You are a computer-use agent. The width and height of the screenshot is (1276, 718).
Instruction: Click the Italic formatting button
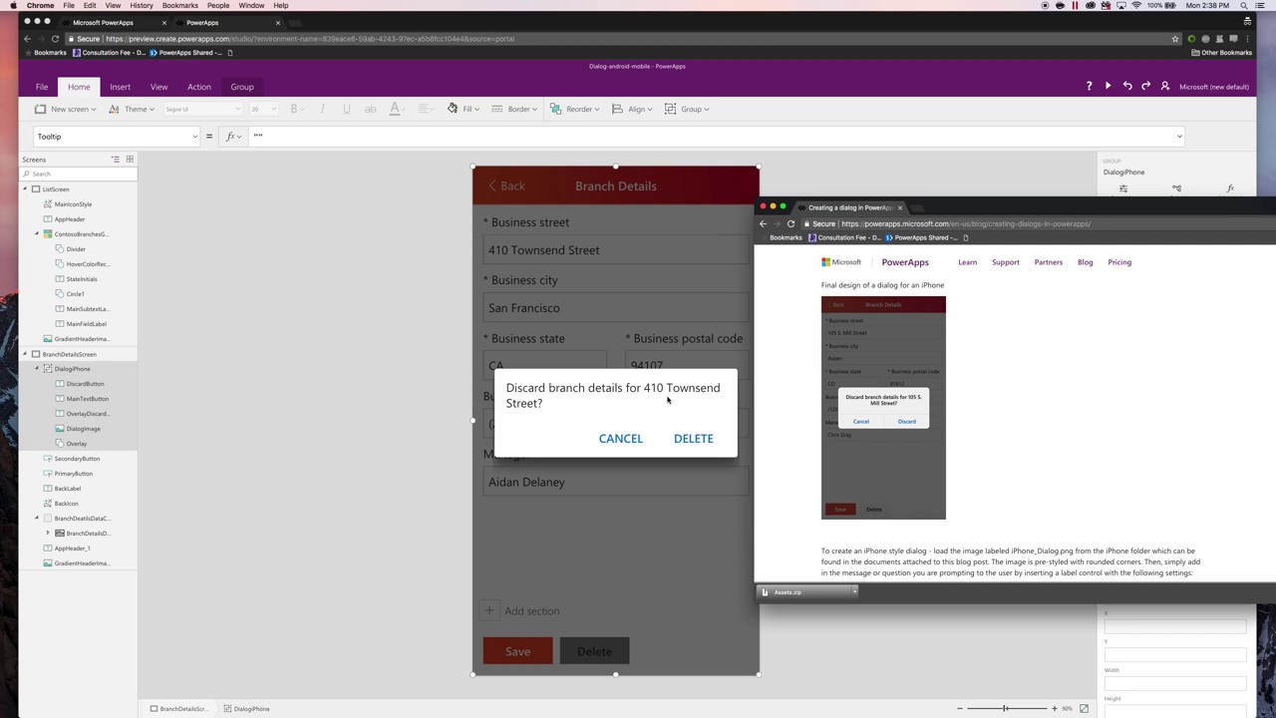click(x=322, y=109)
